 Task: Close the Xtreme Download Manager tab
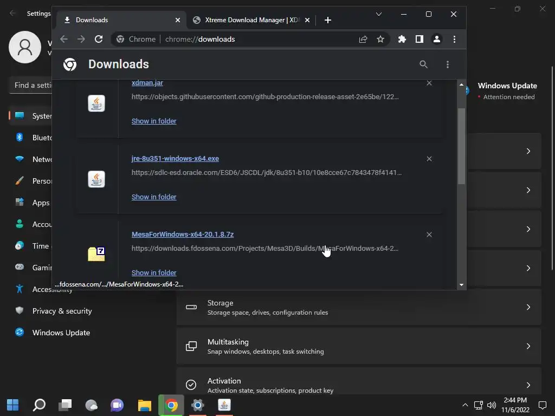click(x=307, y=20)
